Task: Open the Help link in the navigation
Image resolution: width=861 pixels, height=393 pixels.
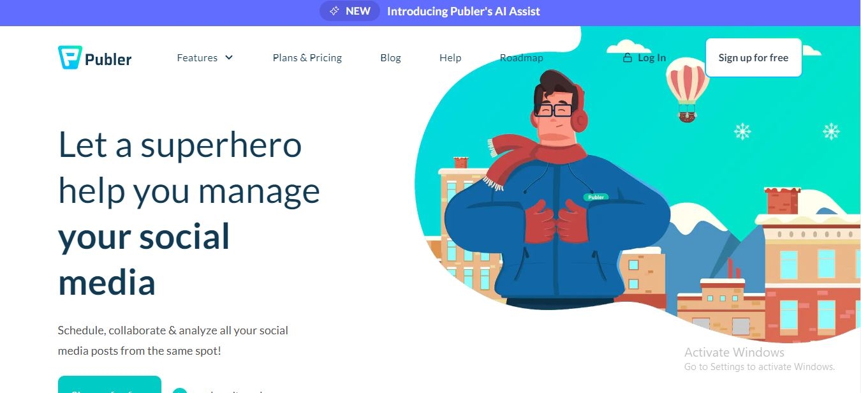Action: 450,57
